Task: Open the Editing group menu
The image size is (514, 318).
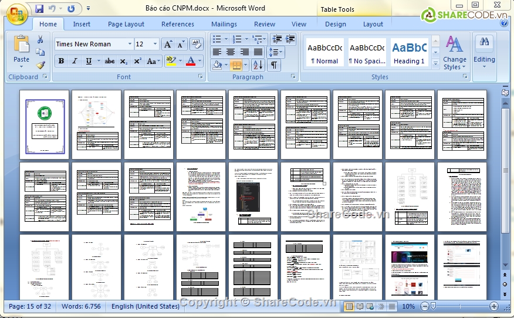Action: pos(484,52)
